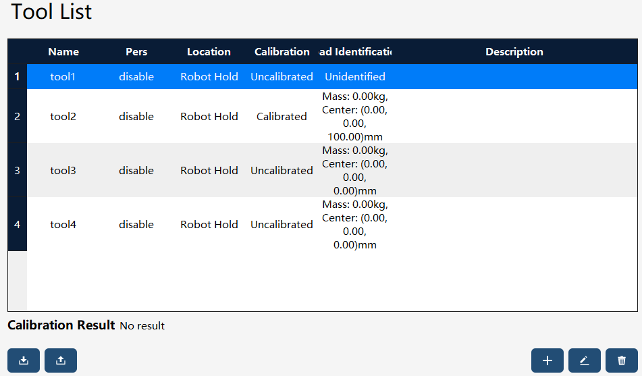The width and height of the screenshot is (642, 376).
Task: Click tool3's Mass 0.00kg load cell
Action: pos(355,170)
